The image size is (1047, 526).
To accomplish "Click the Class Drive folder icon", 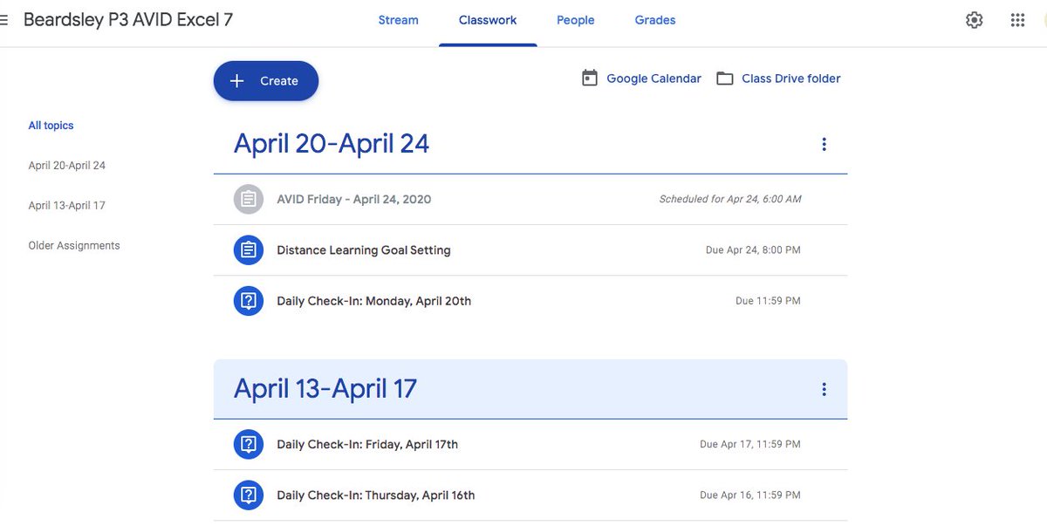I will (x=724, y=79).
